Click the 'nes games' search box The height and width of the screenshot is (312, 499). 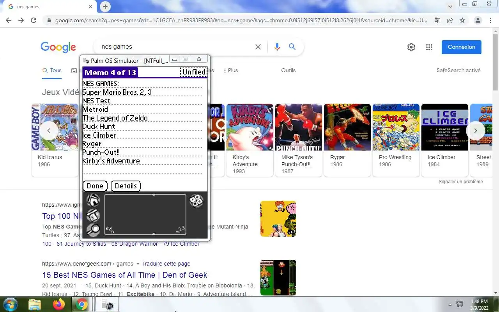[175, 47]
